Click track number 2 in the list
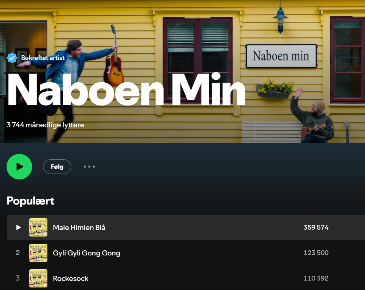This screenshot has height=290, width=365. click(x=18, y=253)
